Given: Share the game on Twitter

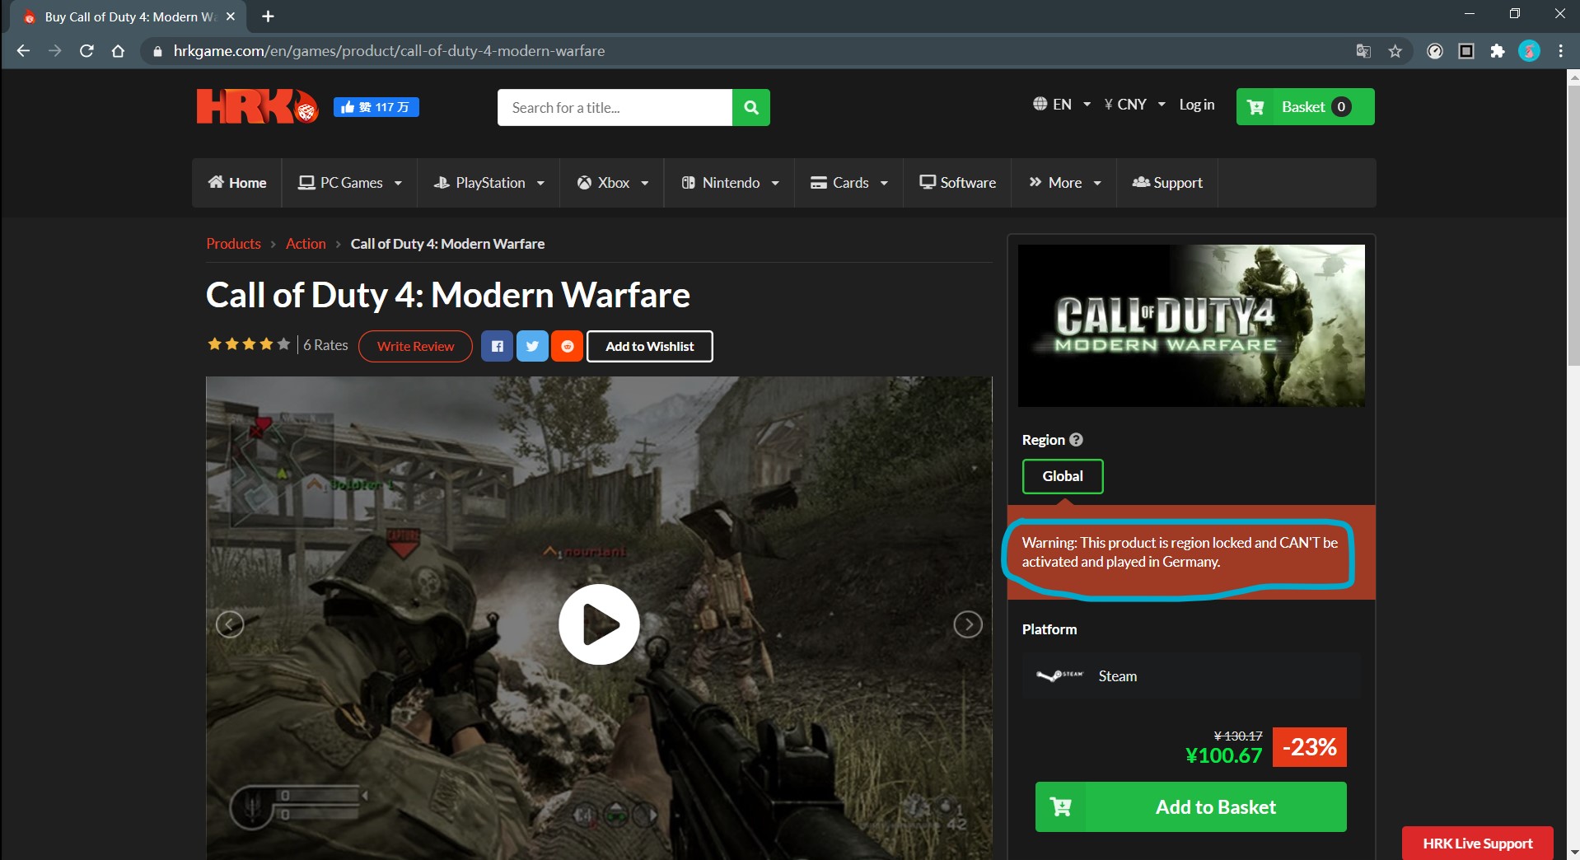Looking at the screenshot, I should coord(532,346).
